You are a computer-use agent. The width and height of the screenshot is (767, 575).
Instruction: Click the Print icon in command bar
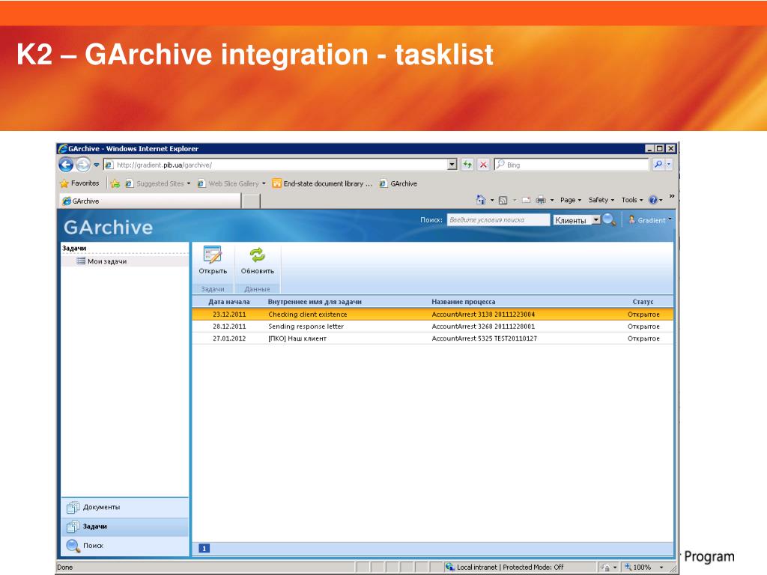pyautogui.click(x=541, y=200)
